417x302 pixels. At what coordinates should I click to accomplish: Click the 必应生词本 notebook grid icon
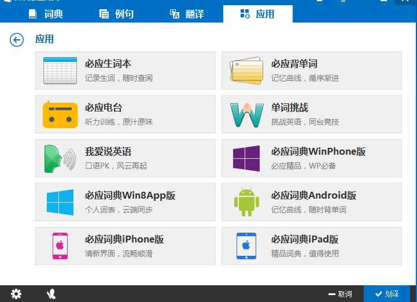(60, 70)
